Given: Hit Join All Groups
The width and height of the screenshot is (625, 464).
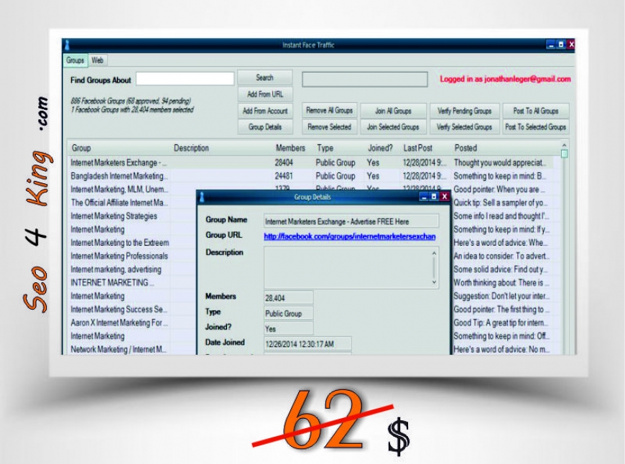Looking at the screenshot, I should click(393, 111).
